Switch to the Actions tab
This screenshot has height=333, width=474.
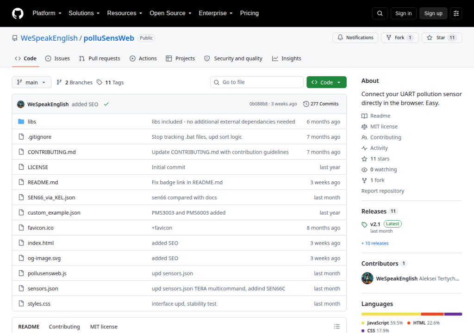[x=143, y=58]
